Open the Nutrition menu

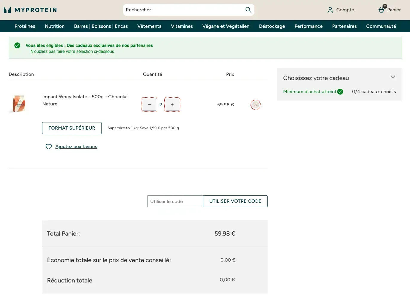pos(55,26)
